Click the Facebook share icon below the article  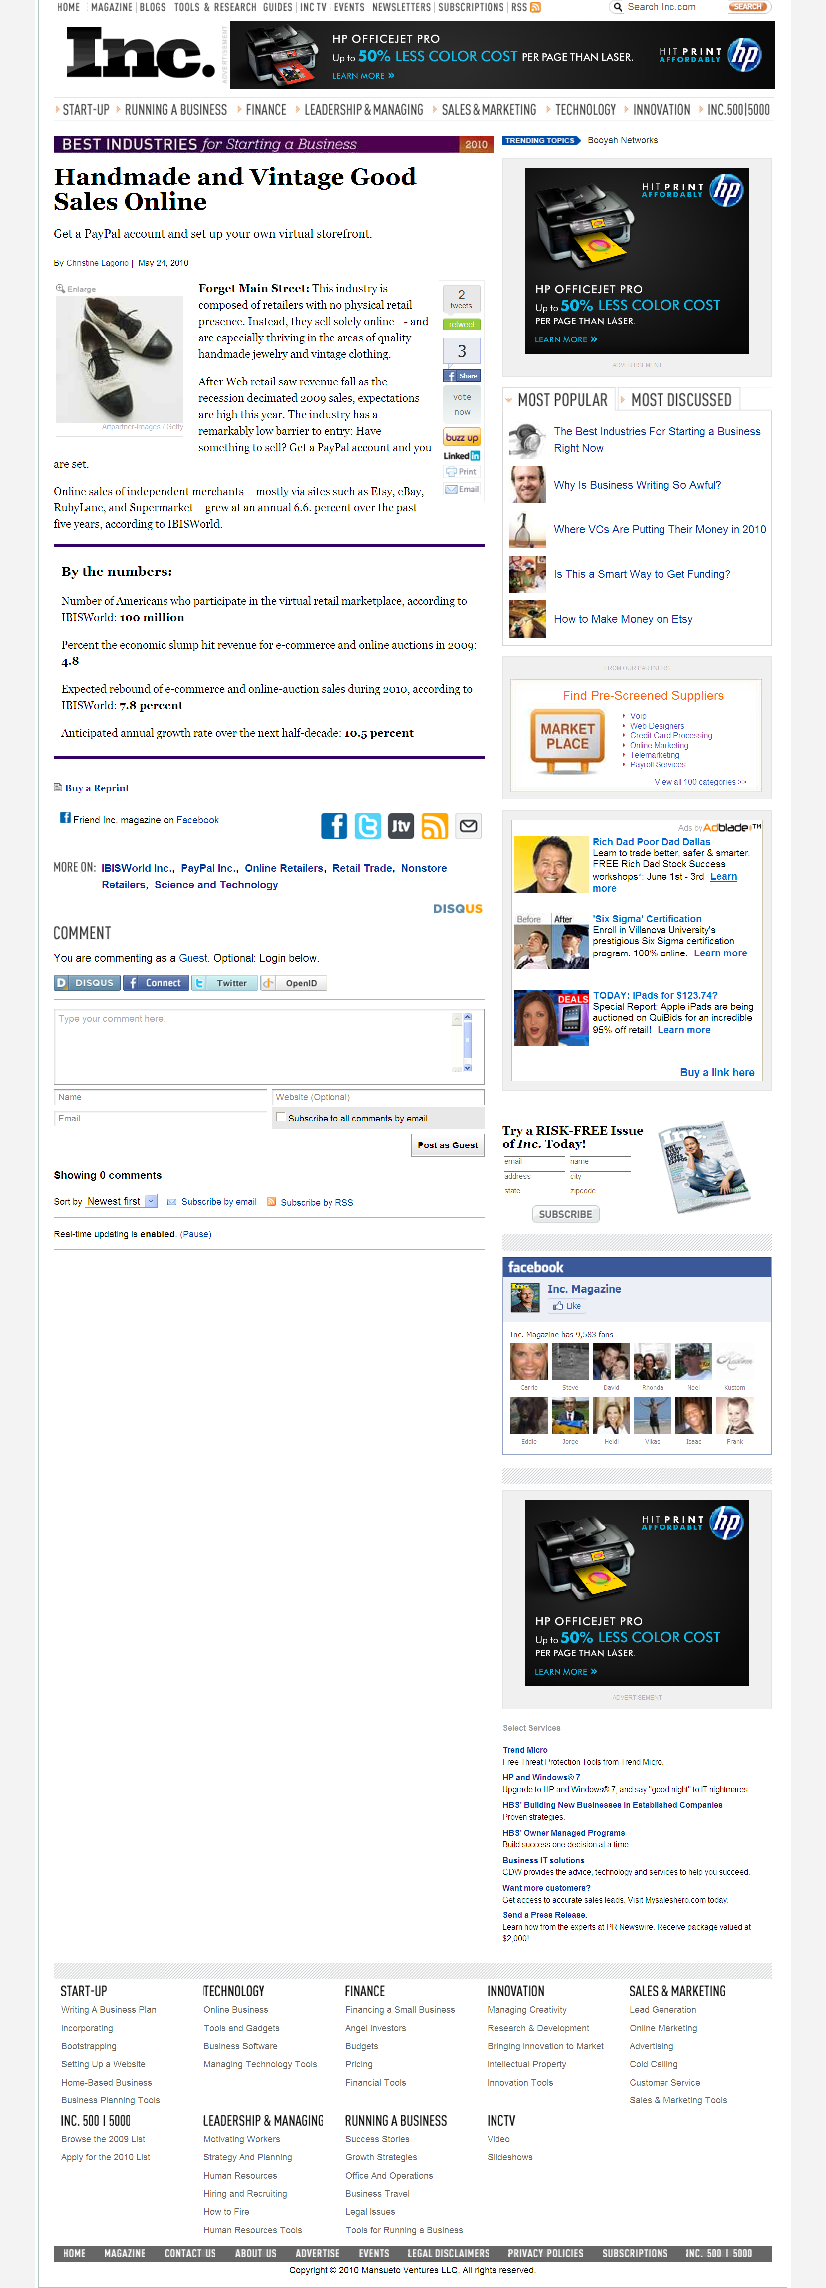click(x=334, y=826)
